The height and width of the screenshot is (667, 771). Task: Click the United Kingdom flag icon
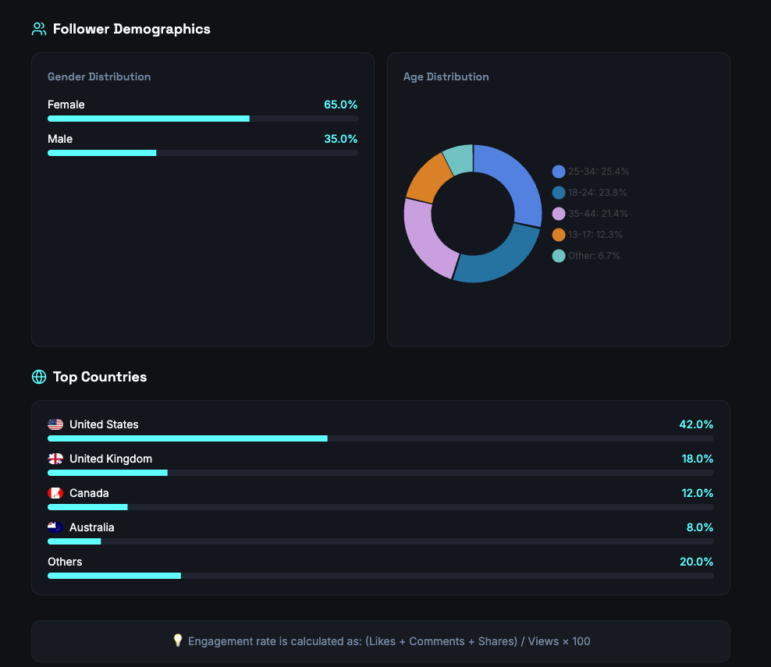tap(55, 458)
